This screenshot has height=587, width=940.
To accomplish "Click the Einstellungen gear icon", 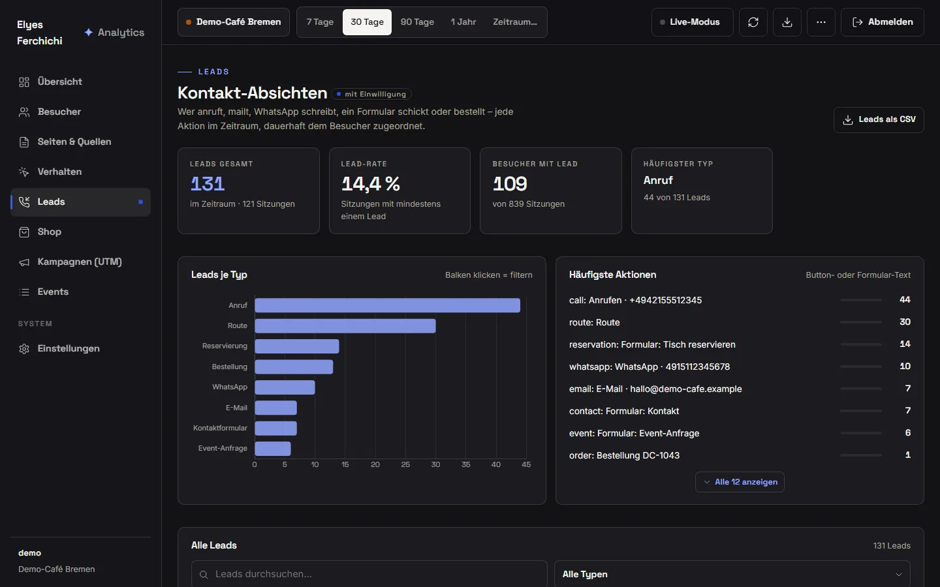I will tap(24, 349).
